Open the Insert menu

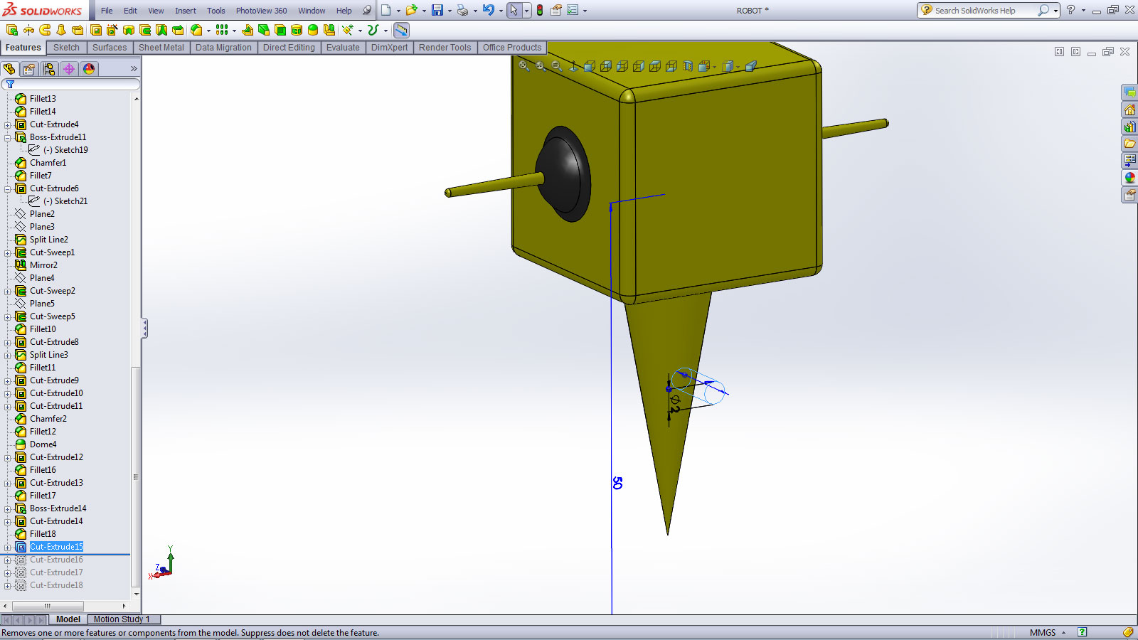click(x=186, y=11)
